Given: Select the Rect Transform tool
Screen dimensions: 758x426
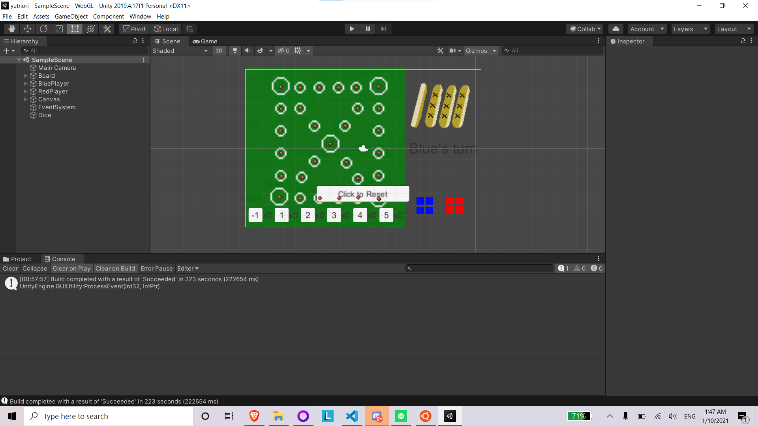Looking at the screenshot, I should [x=75, y=29].
